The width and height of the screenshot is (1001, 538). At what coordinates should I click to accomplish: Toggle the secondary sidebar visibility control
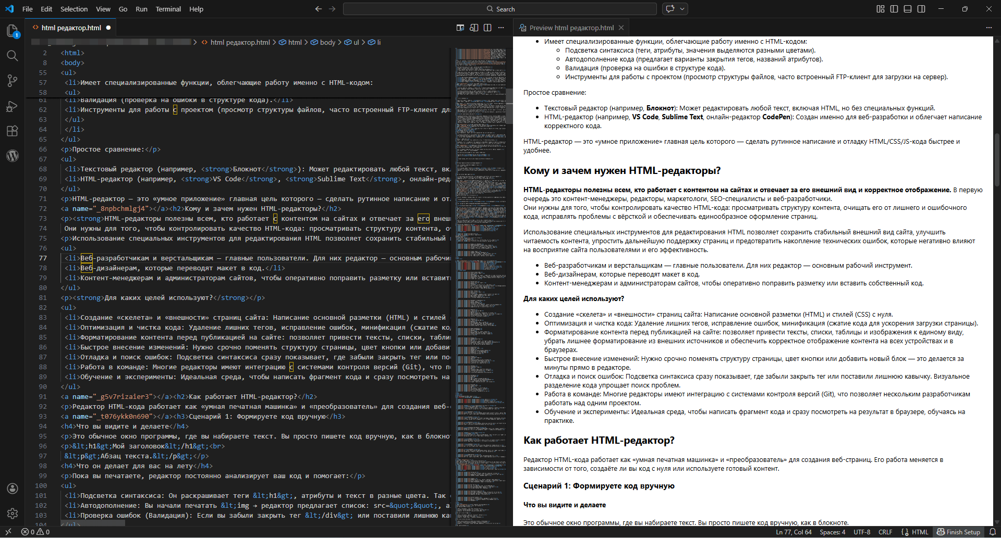922,9
